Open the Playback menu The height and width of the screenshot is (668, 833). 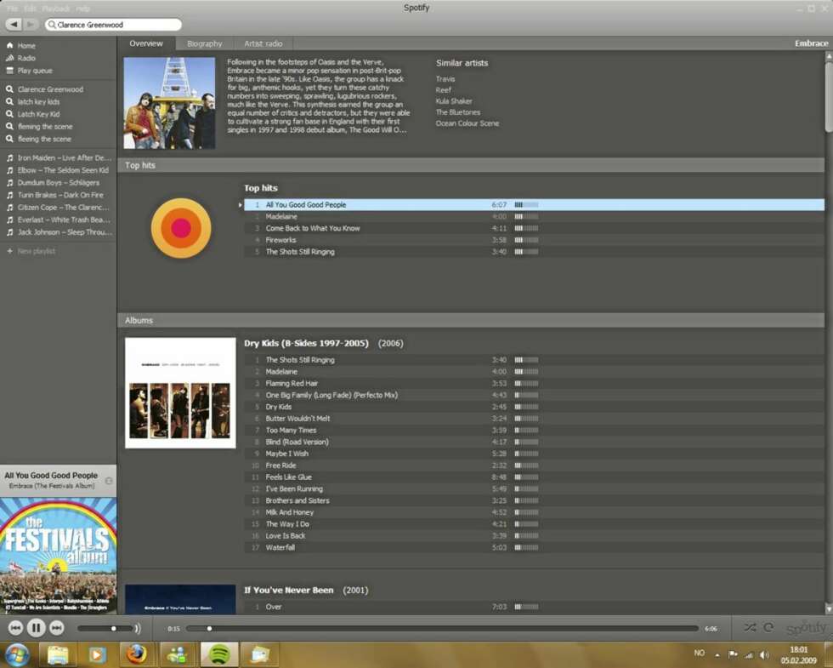[x=56, y=9]
